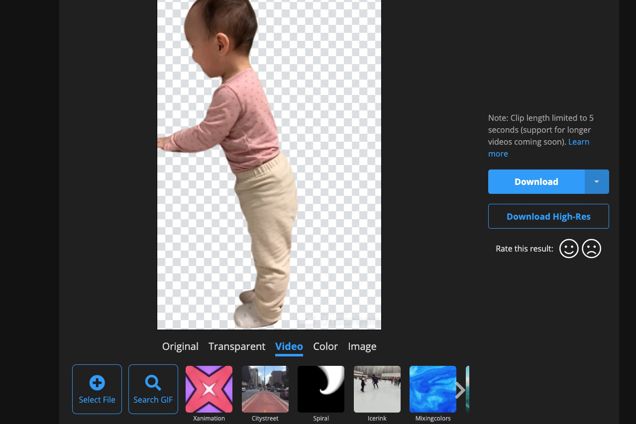Select the Mixingcolors blue background
Image resolution: width=636 pixels, height=424 pixels.
(x=433, y=389)
